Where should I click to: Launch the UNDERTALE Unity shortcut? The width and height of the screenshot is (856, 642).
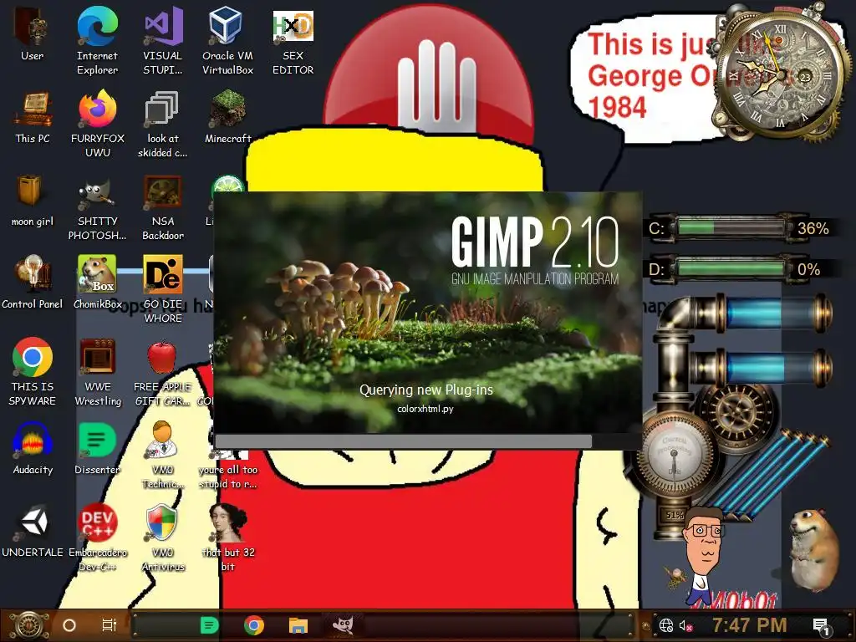33,531
